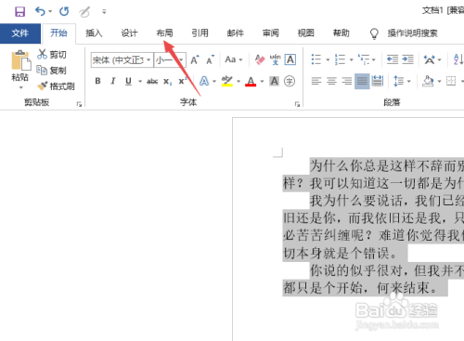Click the Text Effects outlined A icon
The width and height of the screenshot is (464, 341).
(x=204, y=81)
